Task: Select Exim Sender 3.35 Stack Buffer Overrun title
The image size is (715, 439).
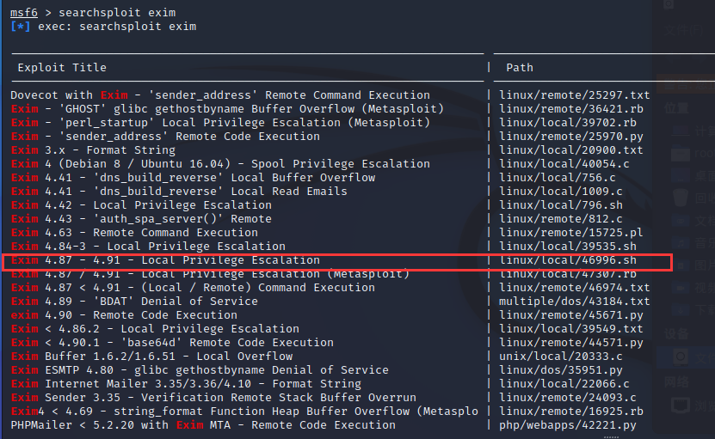Action: click(213, 398)
